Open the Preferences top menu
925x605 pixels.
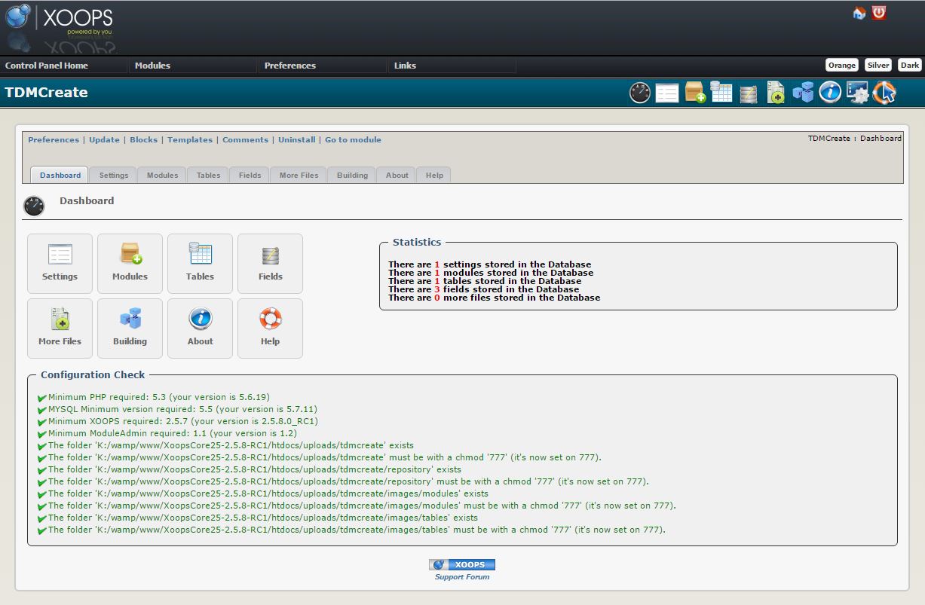click(x=290, y=66)
